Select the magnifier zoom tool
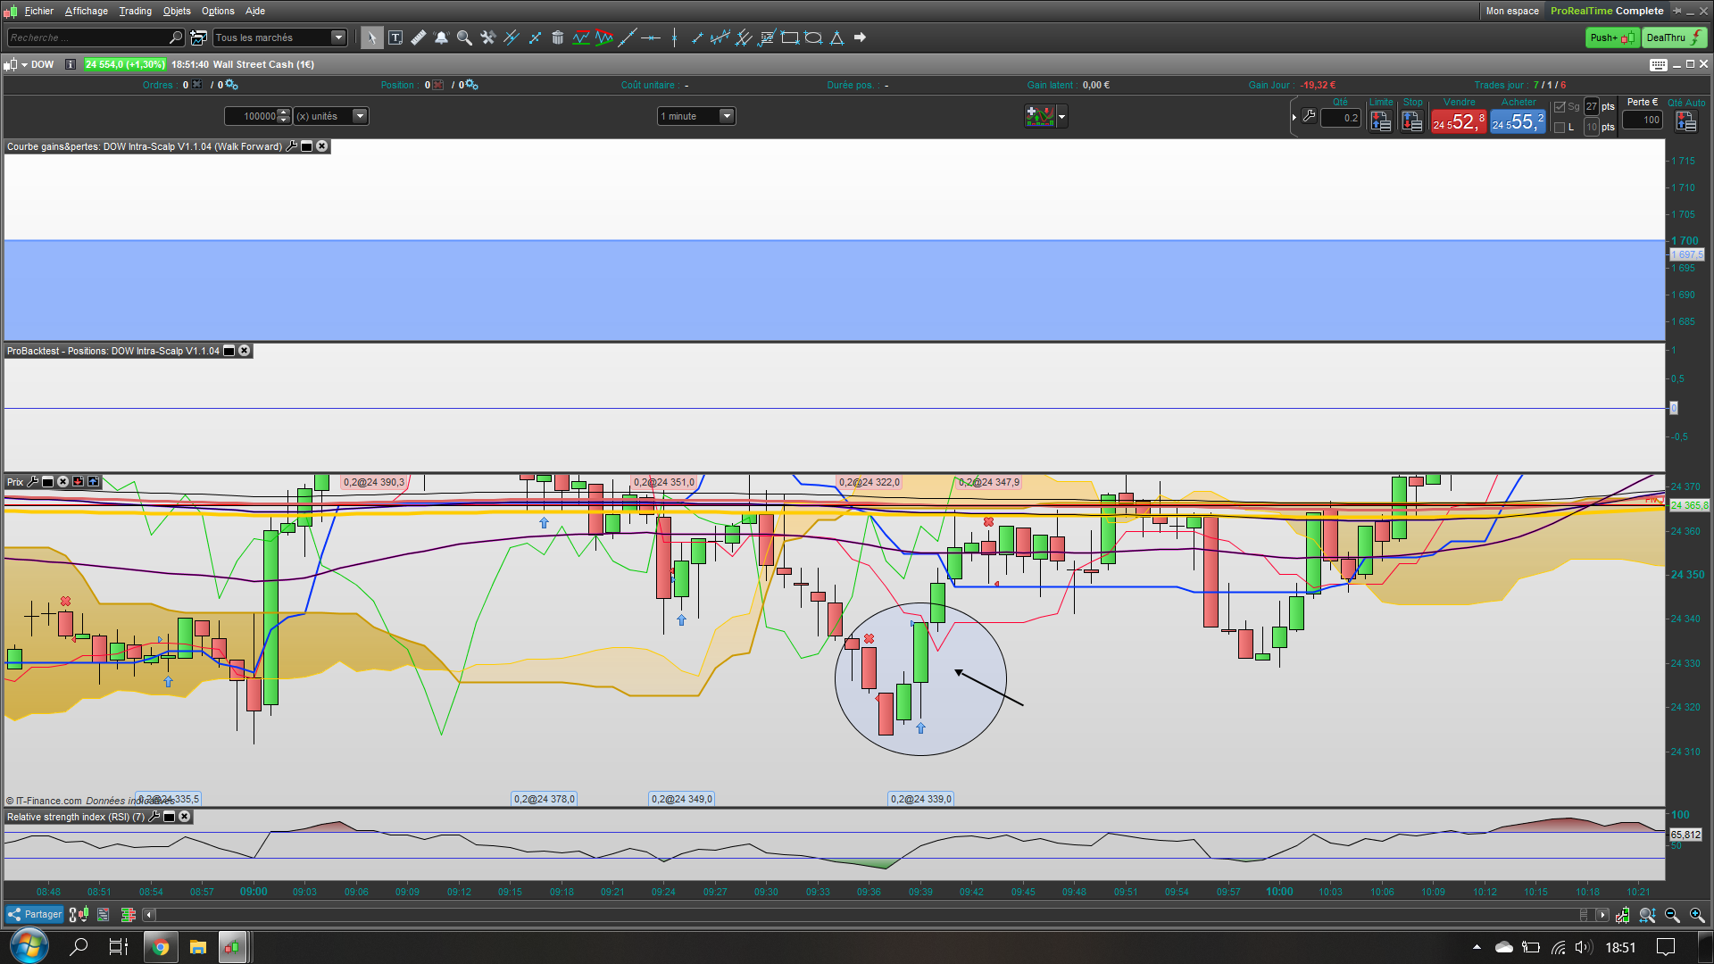This screenshot has width=1714, height=964. (x=464, y=37)
